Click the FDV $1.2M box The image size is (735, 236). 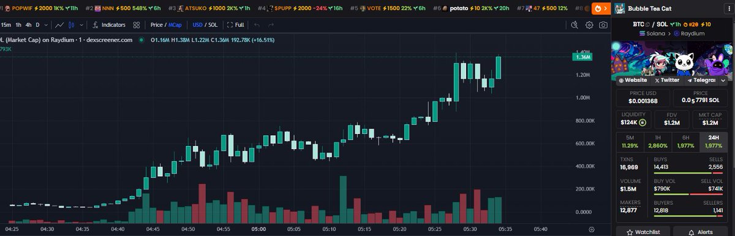(x=672, y=119)
